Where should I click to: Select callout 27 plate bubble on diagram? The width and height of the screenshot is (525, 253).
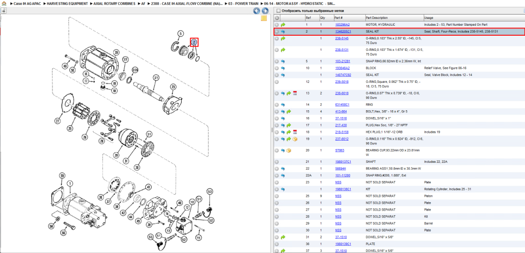coord(58,121)
